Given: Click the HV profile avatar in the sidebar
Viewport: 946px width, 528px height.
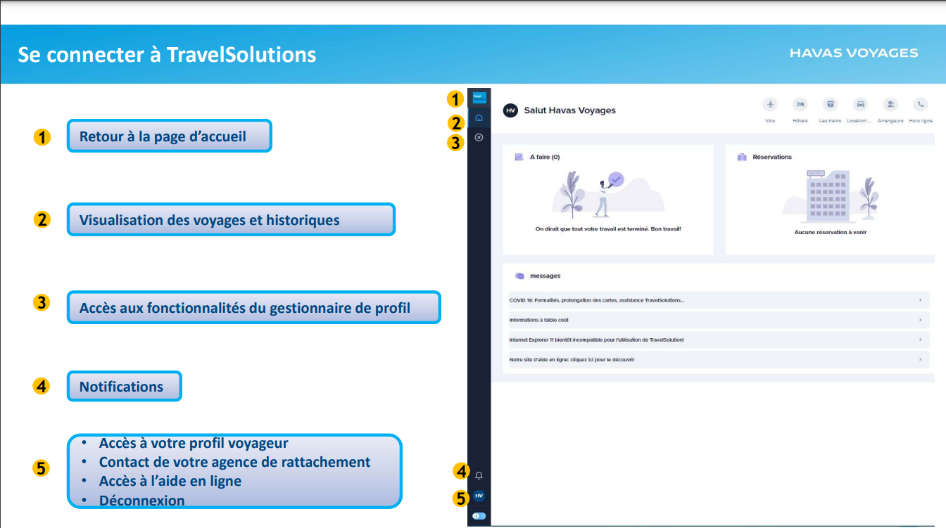Looking at the screenshot, I should (479, 496).
